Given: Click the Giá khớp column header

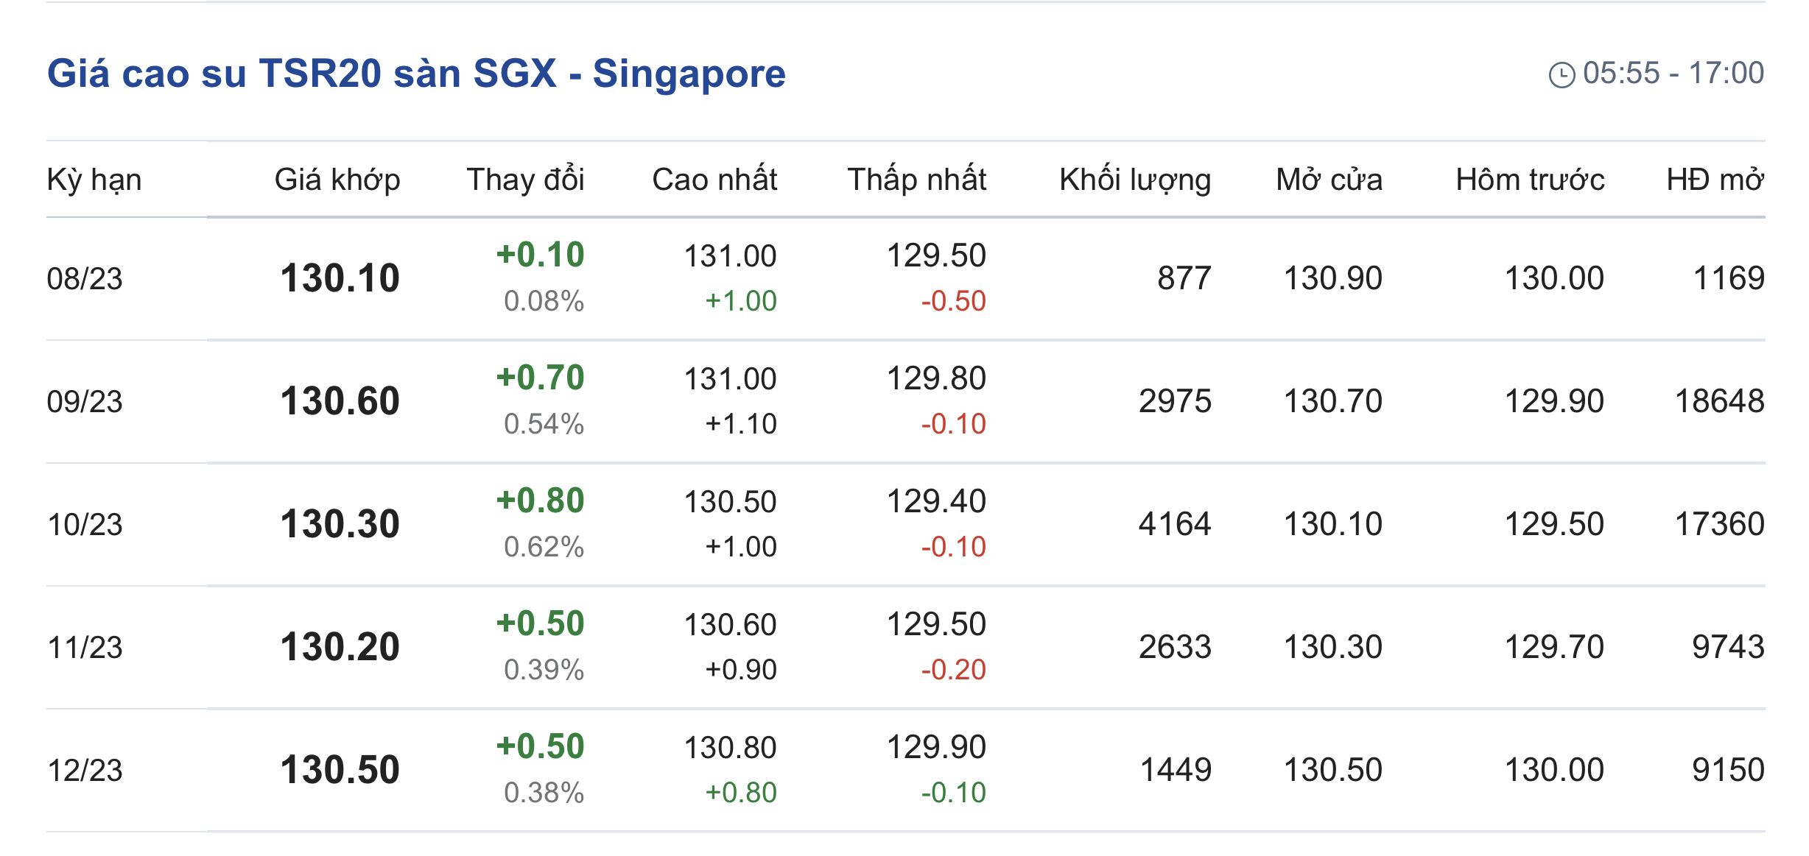Looking at the screenshot, I should [337, 180].
